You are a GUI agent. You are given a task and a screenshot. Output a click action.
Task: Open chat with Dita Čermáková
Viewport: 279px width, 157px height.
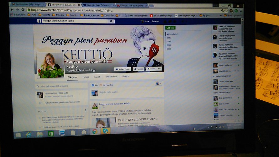pyautogui.click(x=226, y=98)
